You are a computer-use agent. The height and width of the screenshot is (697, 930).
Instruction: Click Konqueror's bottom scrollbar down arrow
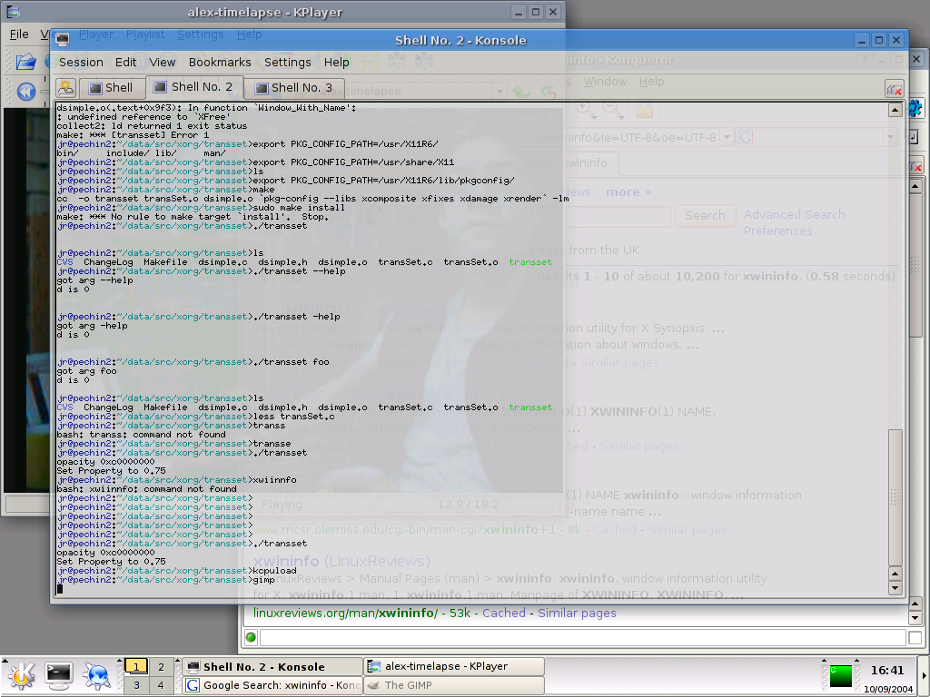coord(915,618)
